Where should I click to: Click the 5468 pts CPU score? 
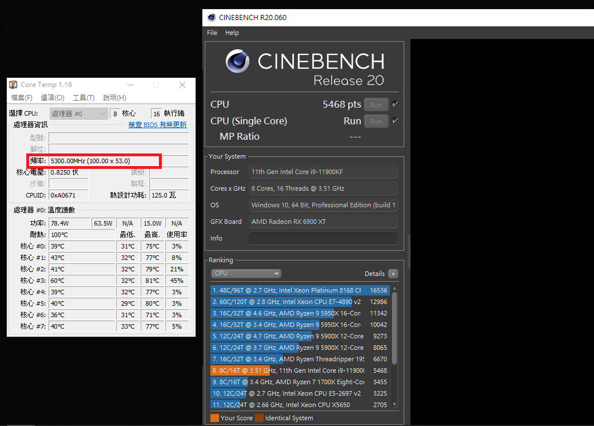(342, 104)
